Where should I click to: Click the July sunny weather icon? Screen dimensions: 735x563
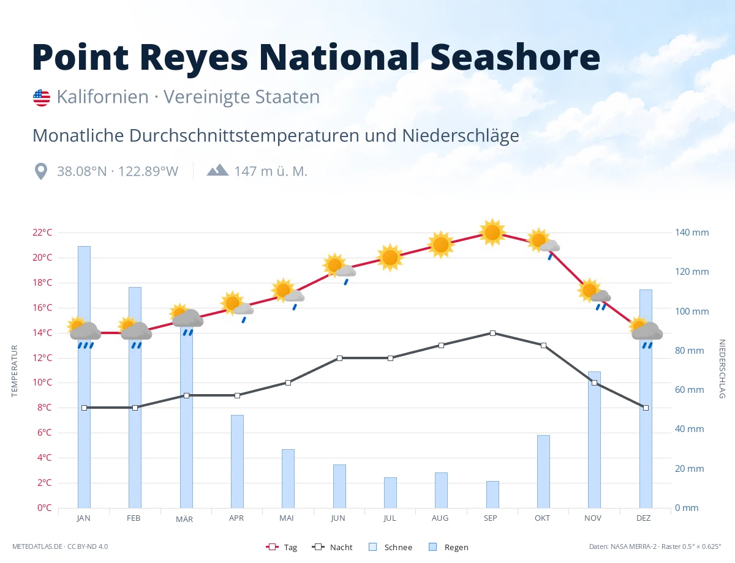[x=390, y=258]
